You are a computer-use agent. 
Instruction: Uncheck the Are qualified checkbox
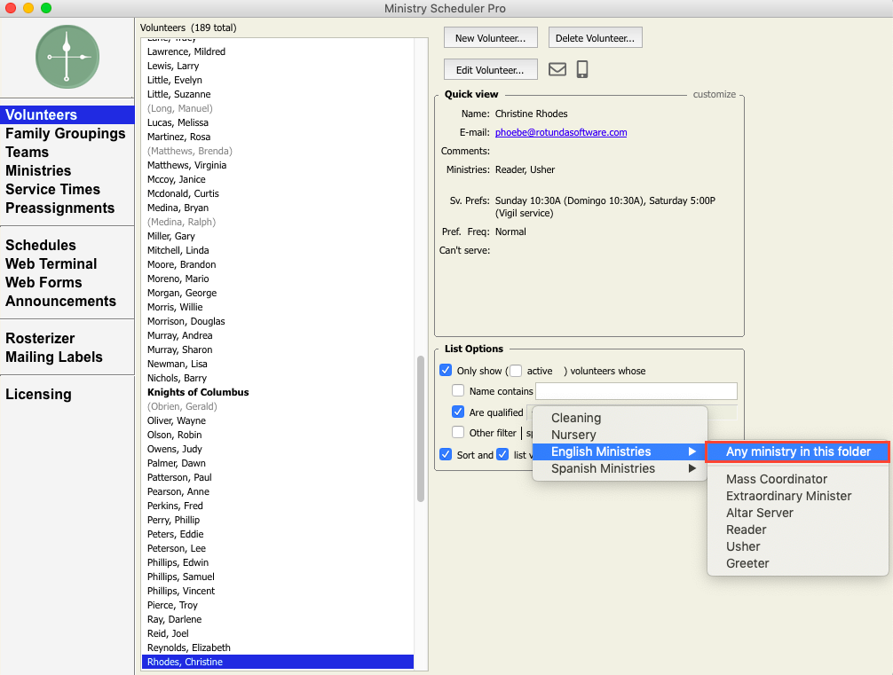pos(458,412)
